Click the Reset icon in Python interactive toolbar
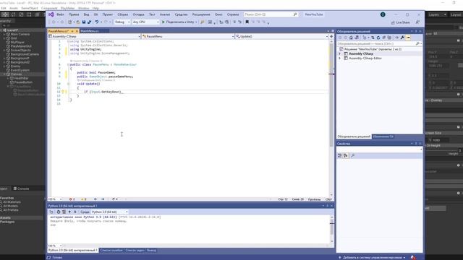Screen dimensions: 463x260 tap(58, 212)
